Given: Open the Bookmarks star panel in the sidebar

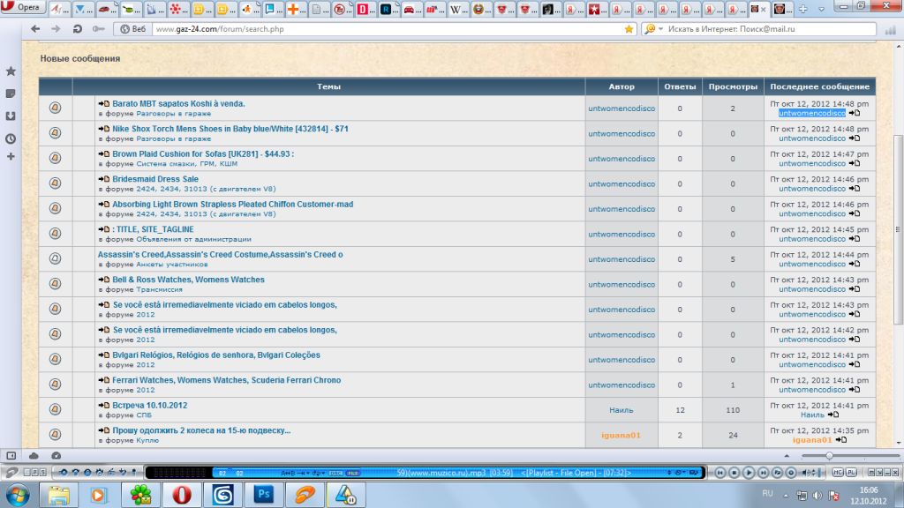Looking at the screenshot, I should click(11, 71).
